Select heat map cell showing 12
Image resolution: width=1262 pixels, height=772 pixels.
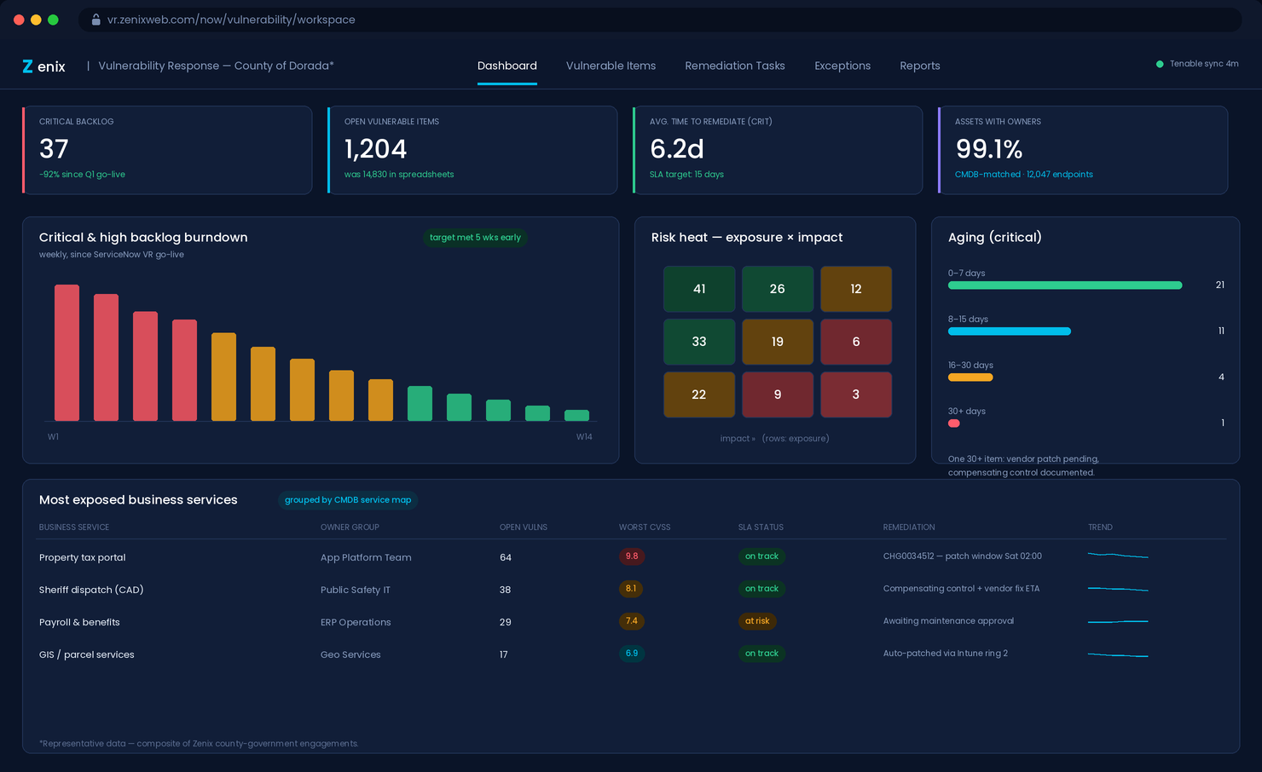[x=856, y=289]
